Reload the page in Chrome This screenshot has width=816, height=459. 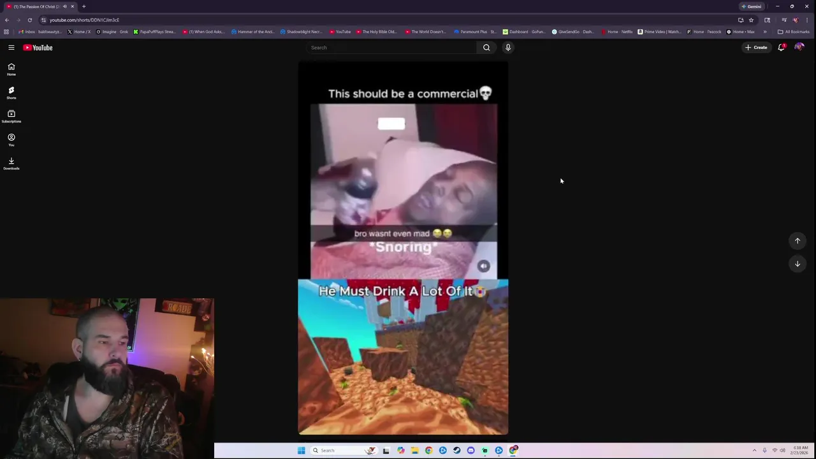(29, 20)
